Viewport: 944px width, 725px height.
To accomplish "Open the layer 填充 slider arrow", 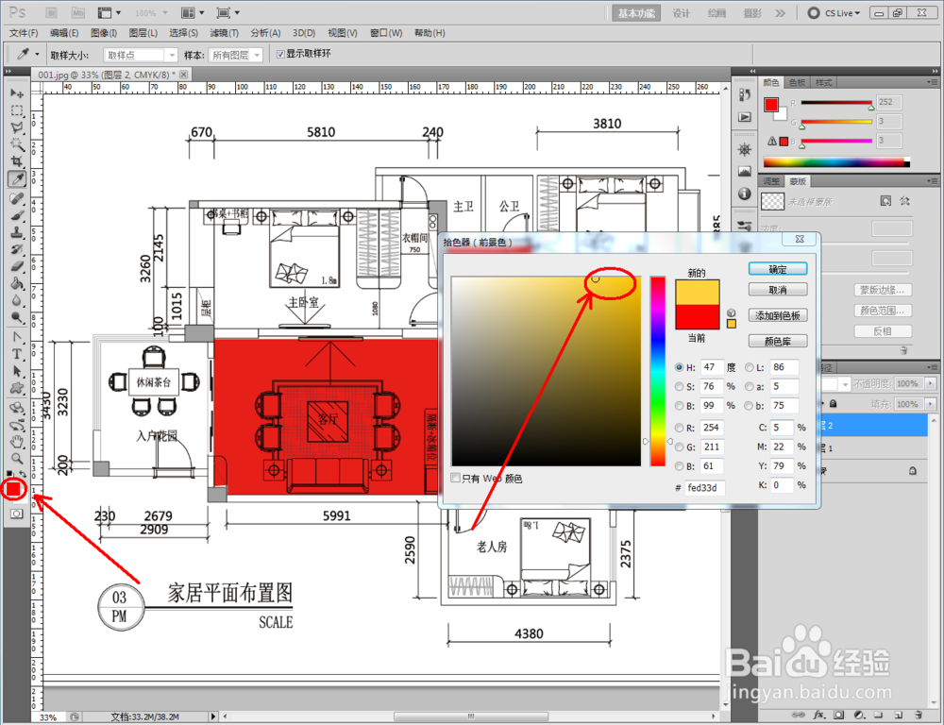I will click(x=930, y=403).
